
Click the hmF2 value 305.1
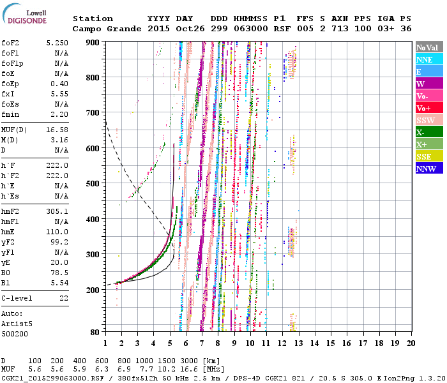point(57,211)
